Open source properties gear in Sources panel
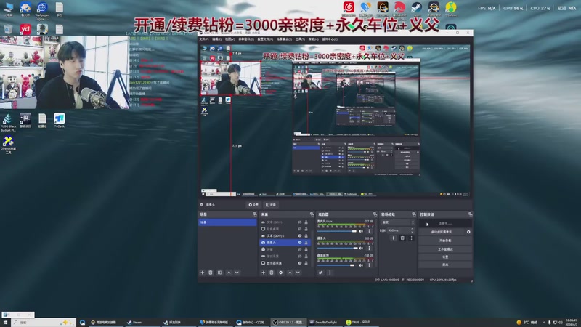Viewport: 581px width, 327px height. (281, 272)
